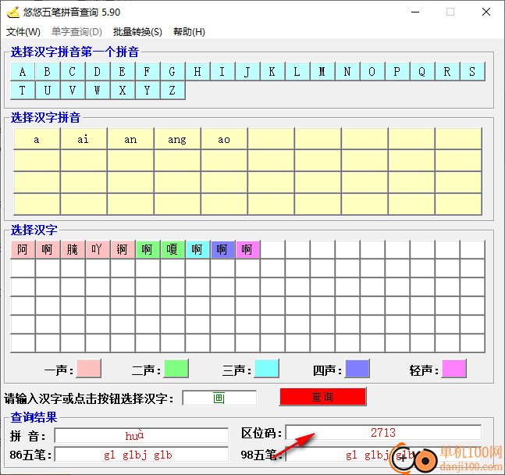This screenshot has width=505, height=475.
Task: Choose the magenta neutral-tone 啊 character
Action: pos(247,249)
